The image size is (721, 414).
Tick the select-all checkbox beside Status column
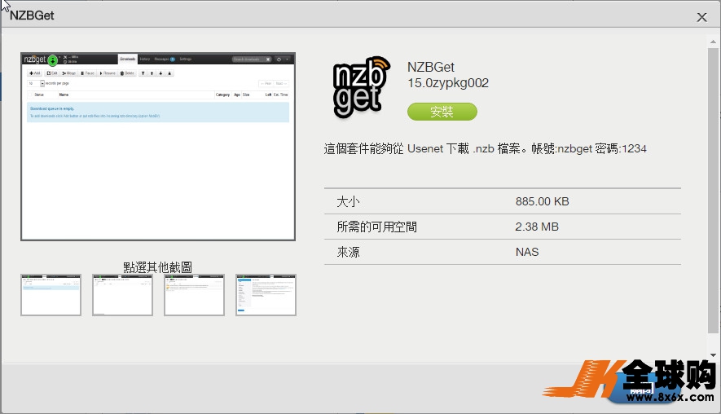[31, 95]
